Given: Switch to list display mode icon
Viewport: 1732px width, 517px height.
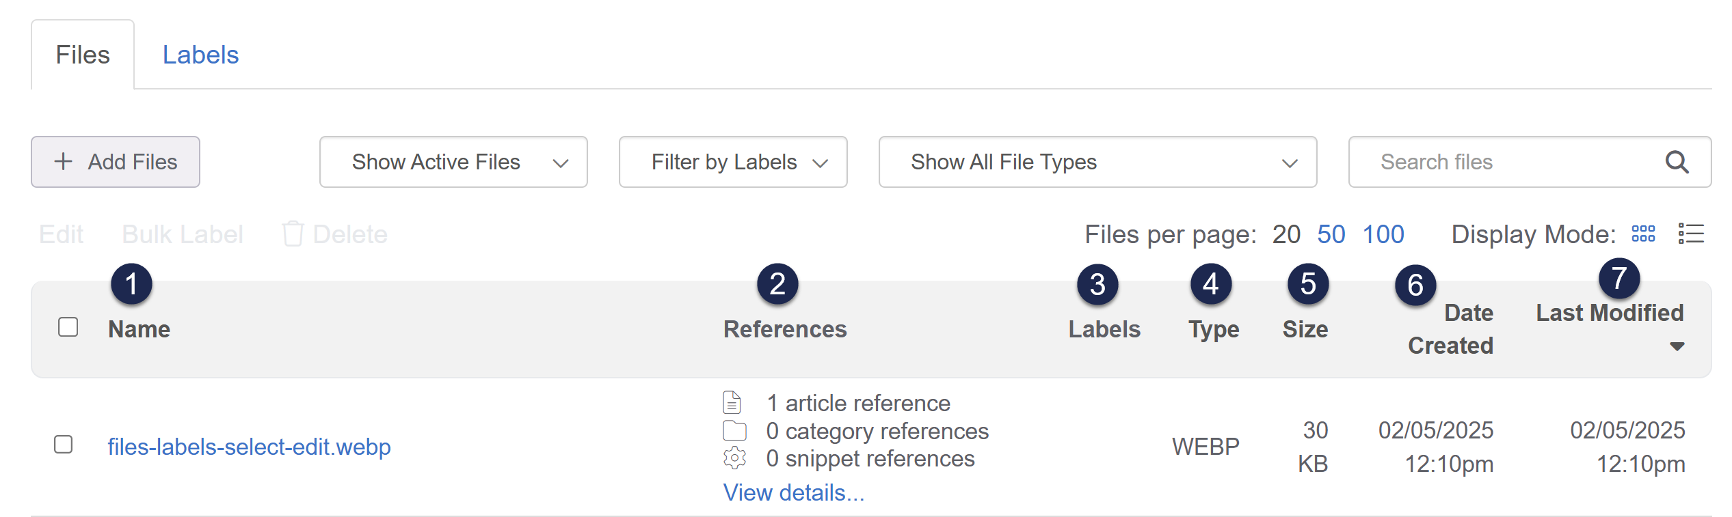Looking at the screenshot, I should tap(1691, 234).
